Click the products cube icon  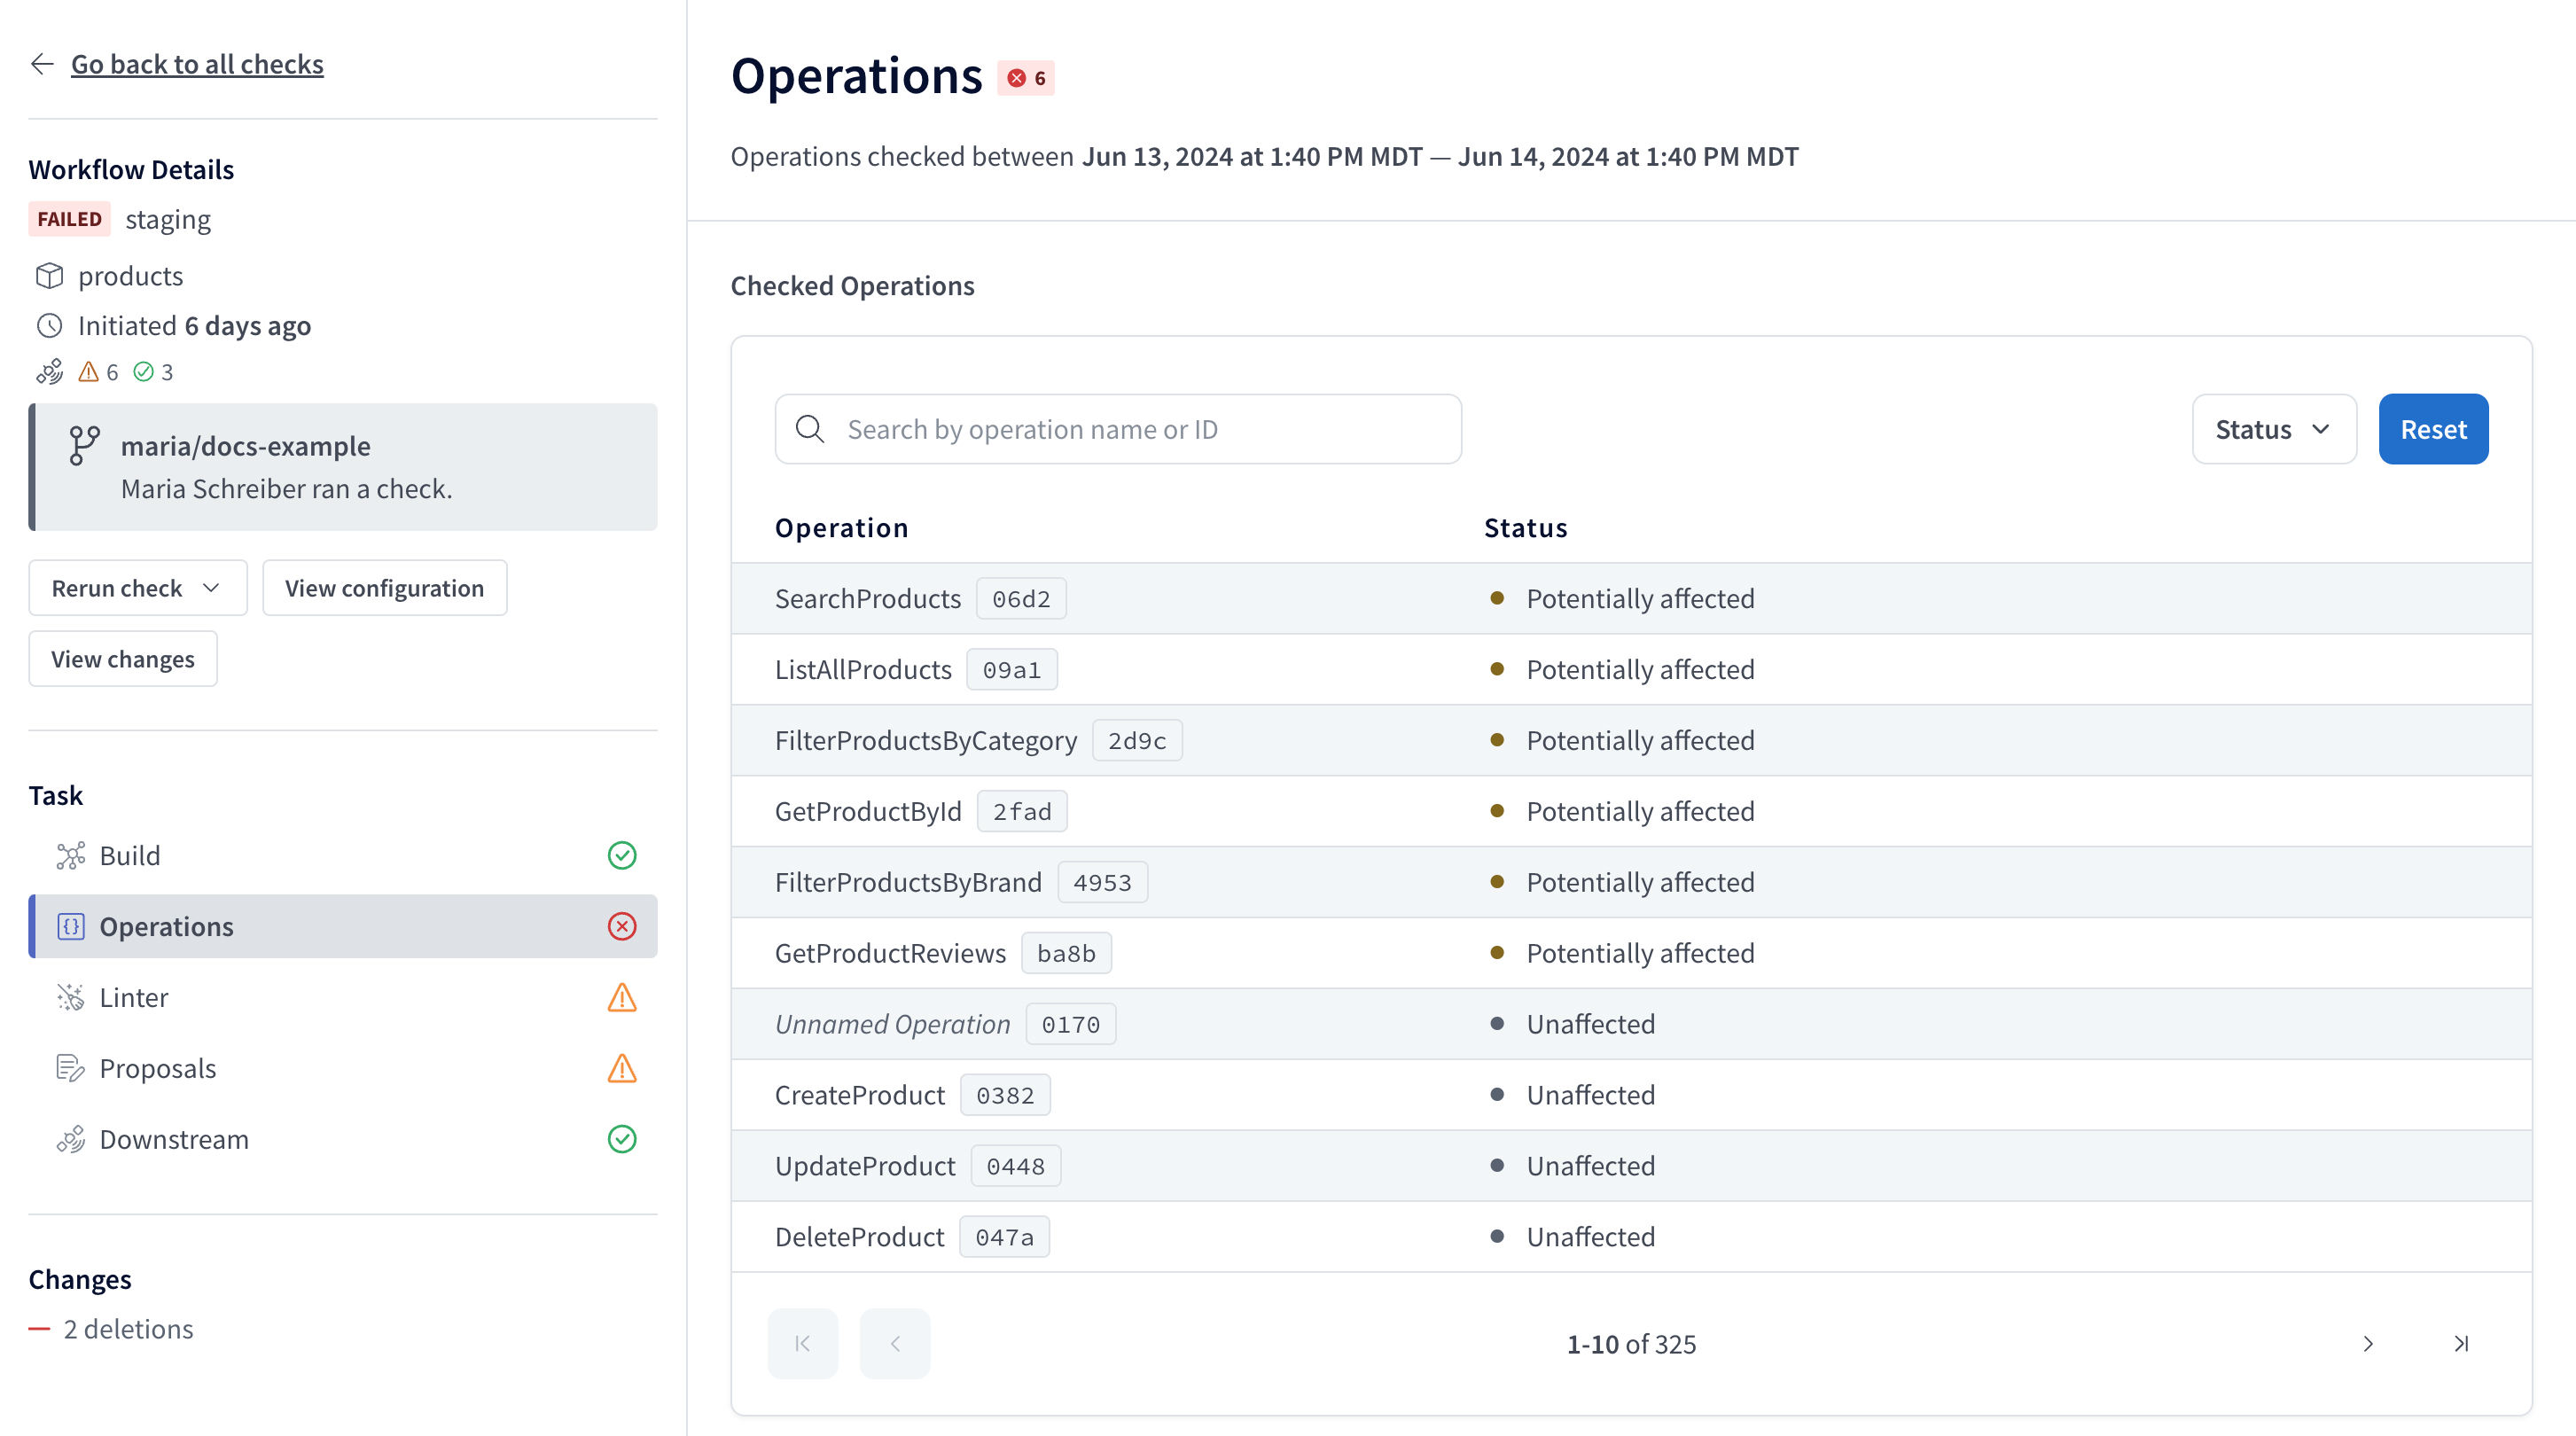pyautogui.click(x=49, y=276)
